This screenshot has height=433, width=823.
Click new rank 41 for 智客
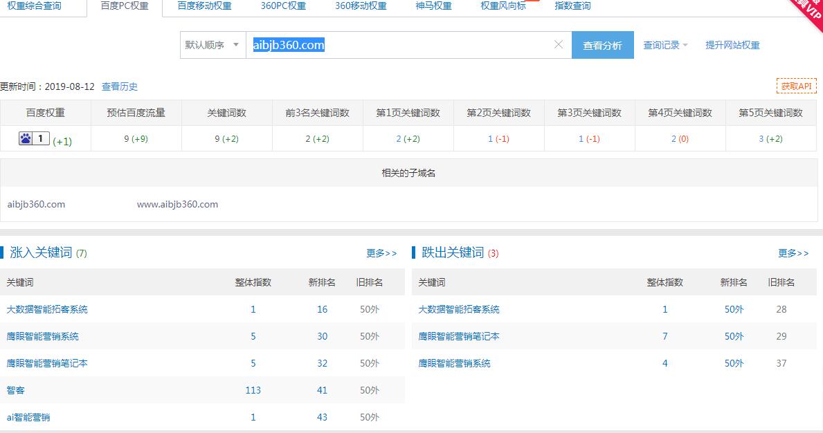[323, 391]
